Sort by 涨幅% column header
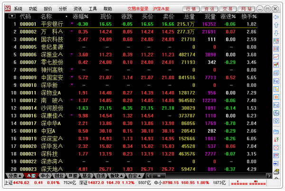This screenshot has width=285, height=191. (81, 17)
